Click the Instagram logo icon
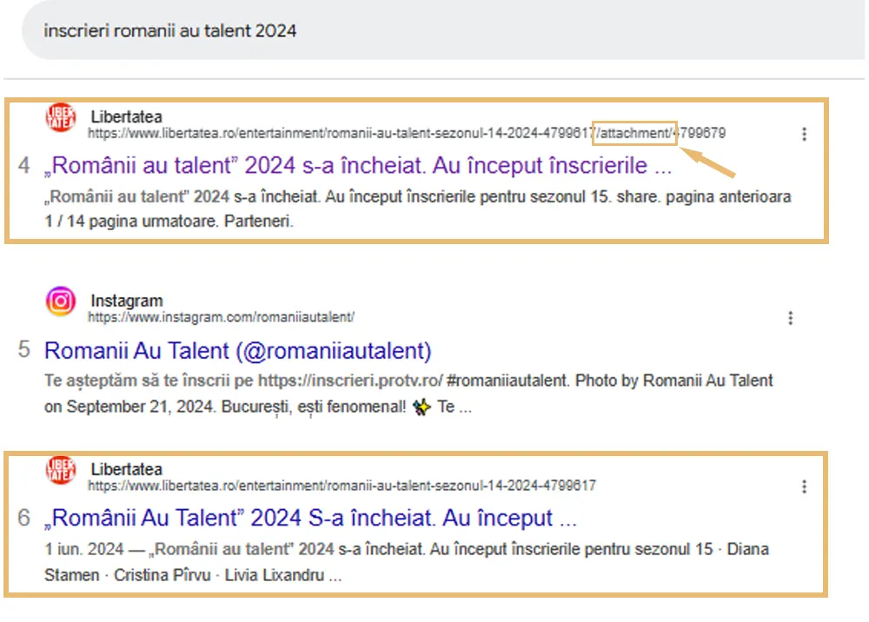 click(x=61, y=302)
